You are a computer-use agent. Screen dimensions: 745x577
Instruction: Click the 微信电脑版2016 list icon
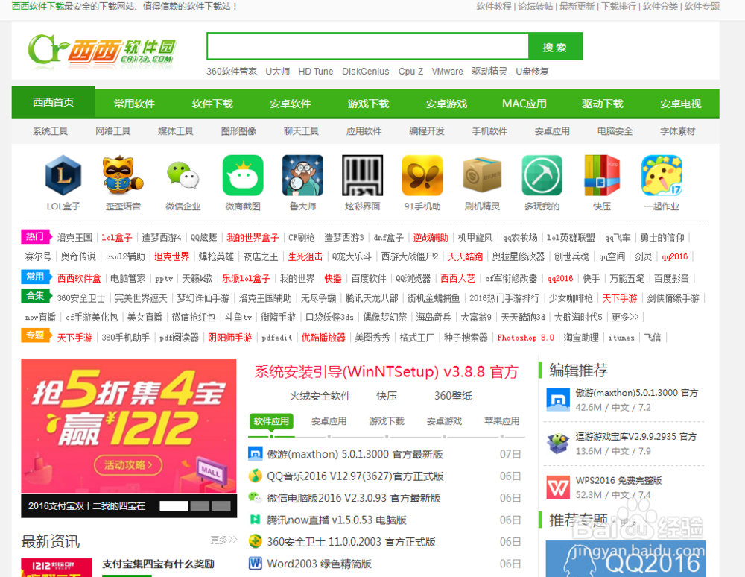point(256,498)
